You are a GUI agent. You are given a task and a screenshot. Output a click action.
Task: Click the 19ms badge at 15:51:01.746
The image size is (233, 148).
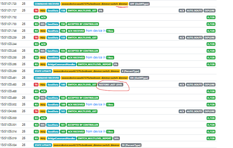110,31
